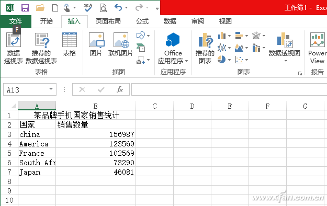Screen dimensions: 327x206
Task: Expand the touch mode dropdown arrow
Action: (74, 8)
